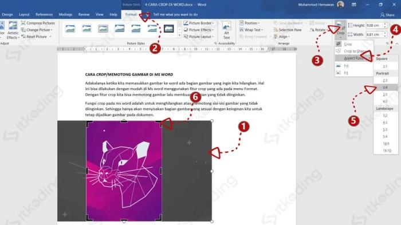Open the Artistic Effects gallery
This screenshot has height=225, width=401.
coord(13,31)
